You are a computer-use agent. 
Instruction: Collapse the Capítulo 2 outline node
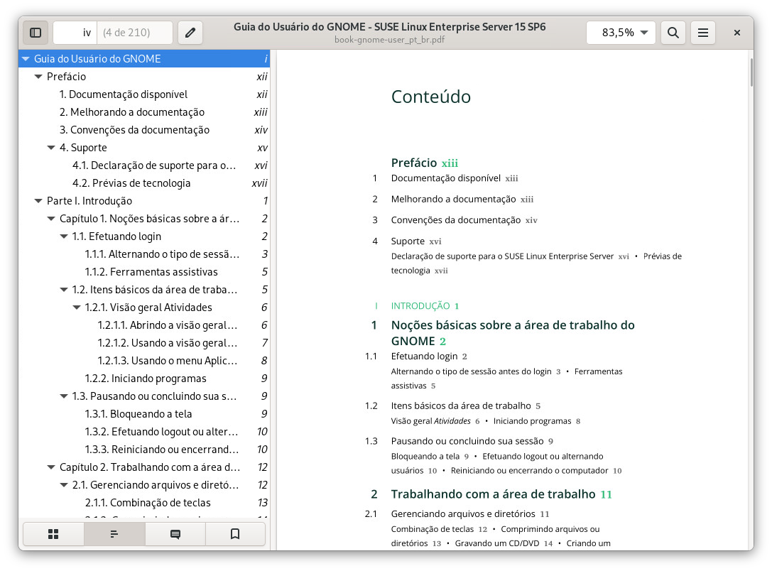pyautogui.click(x=51, y=467)
